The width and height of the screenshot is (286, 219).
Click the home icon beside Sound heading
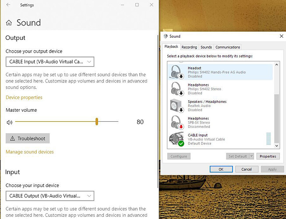click(9, 23)
